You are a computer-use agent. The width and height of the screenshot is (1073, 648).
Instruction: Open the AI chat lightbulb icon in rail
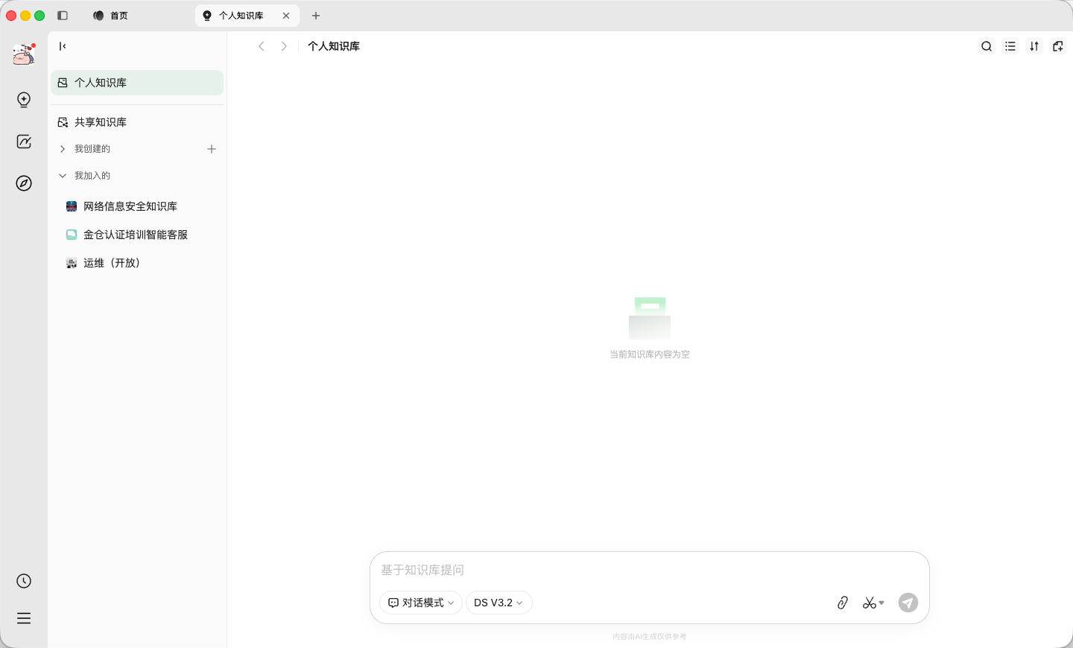(24, 100)
